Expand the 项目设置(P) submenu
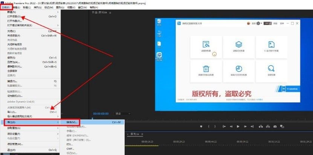 pyautogui.click(x=31, y=134)
